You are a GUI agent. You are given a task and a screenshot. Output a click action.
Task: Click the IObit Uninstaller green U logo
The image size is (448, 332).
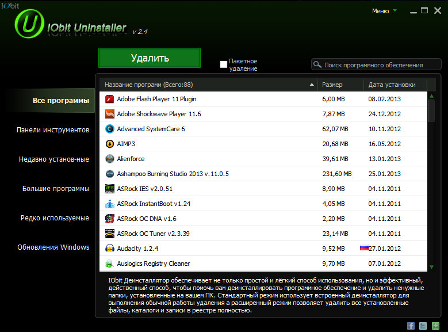point(29,24)
